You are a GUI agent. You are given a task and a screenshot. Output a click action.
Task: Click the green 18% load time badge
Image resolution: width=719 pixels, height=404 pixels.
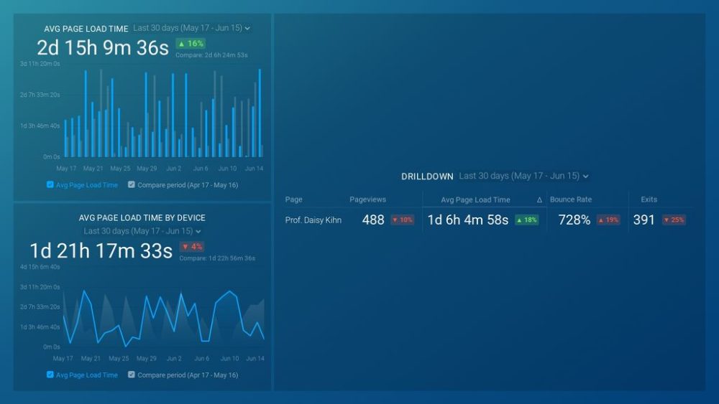(x=526, y=220)
